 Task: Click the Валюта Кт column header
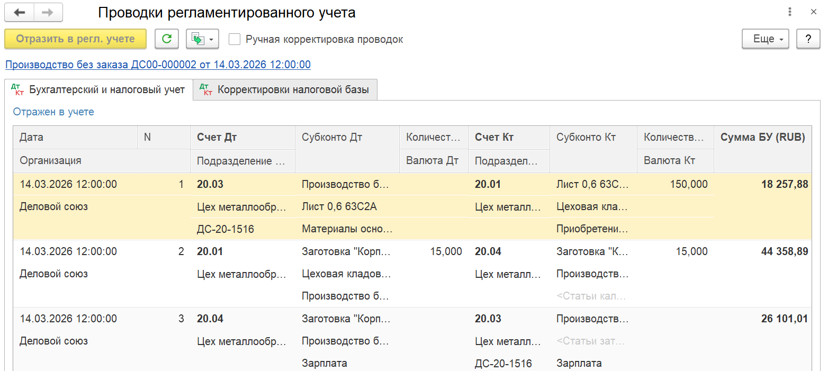point(676,160)
